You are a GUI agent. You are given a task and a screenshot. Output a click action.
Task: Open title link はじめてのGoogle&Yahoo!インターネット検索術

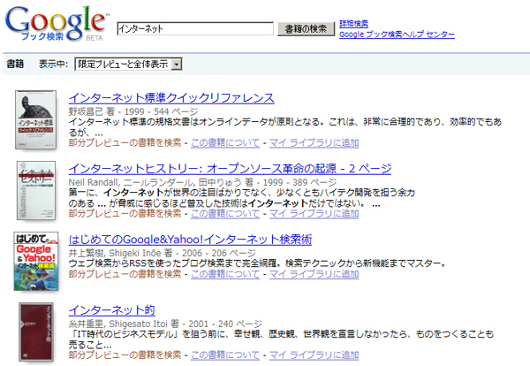coord(190,240)
